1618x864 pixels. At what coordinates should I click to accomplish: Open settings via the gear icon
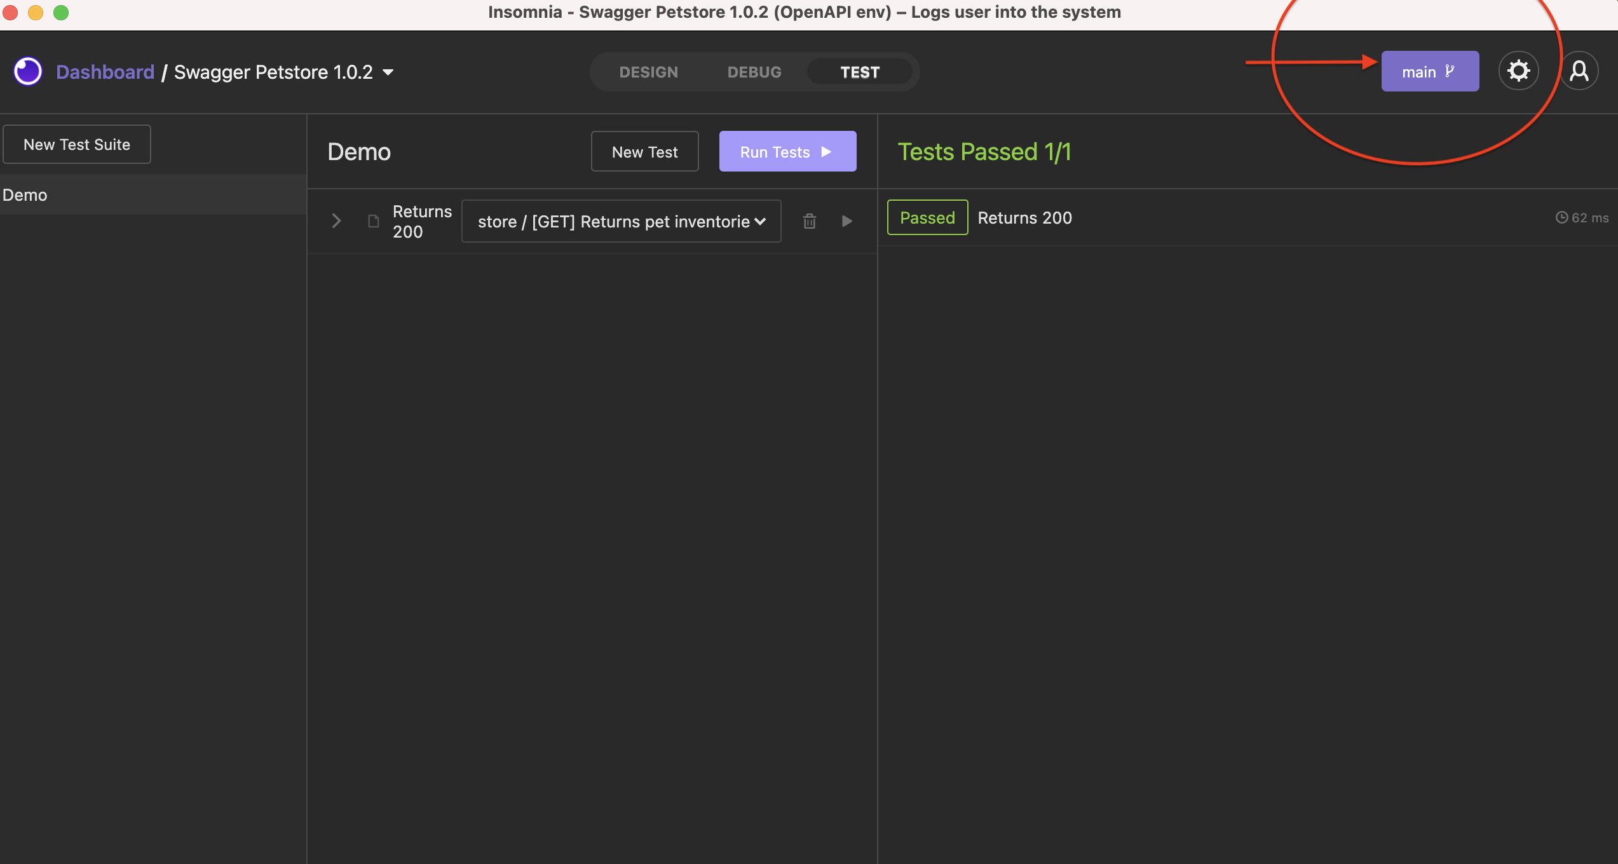(1519, 71)
